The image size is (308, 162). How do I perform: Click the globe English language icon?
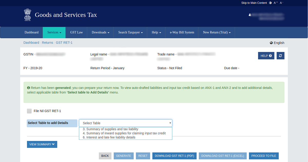[271, 43]
